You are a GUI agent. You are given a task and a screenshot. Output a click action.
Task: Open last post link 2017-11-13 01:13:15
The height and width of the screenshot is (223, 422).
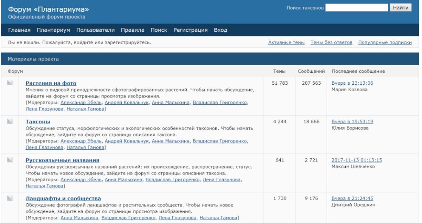tap(357, 160)
